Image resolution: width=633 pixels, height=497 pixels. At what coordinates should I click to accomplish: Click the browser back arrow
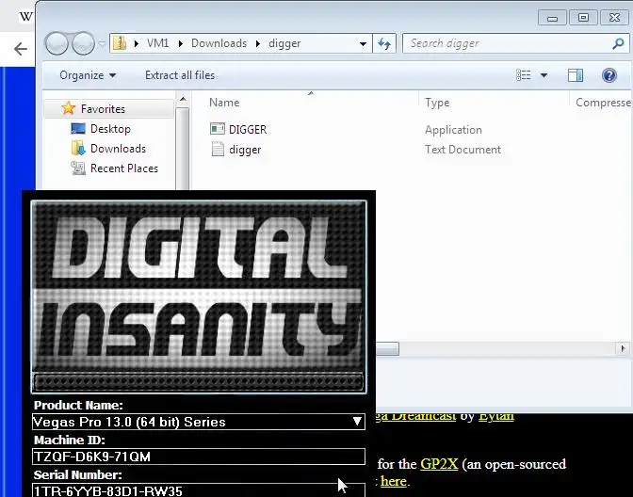[x=20, y=49]
